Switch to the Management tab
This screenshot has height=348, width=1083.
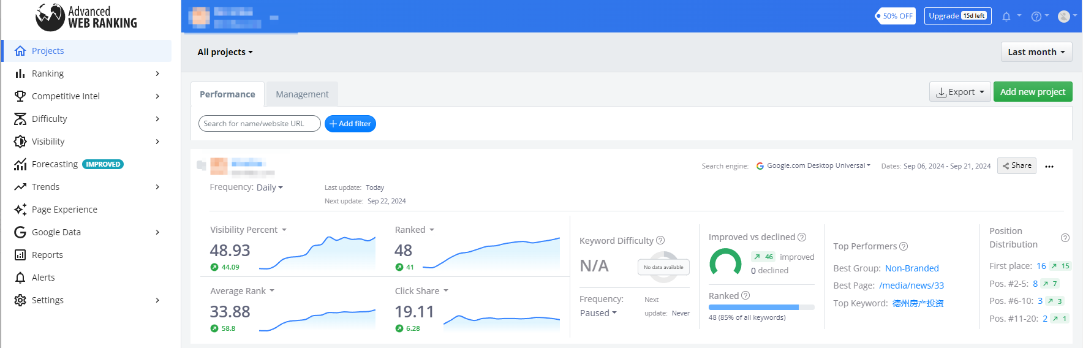point(302,94)
